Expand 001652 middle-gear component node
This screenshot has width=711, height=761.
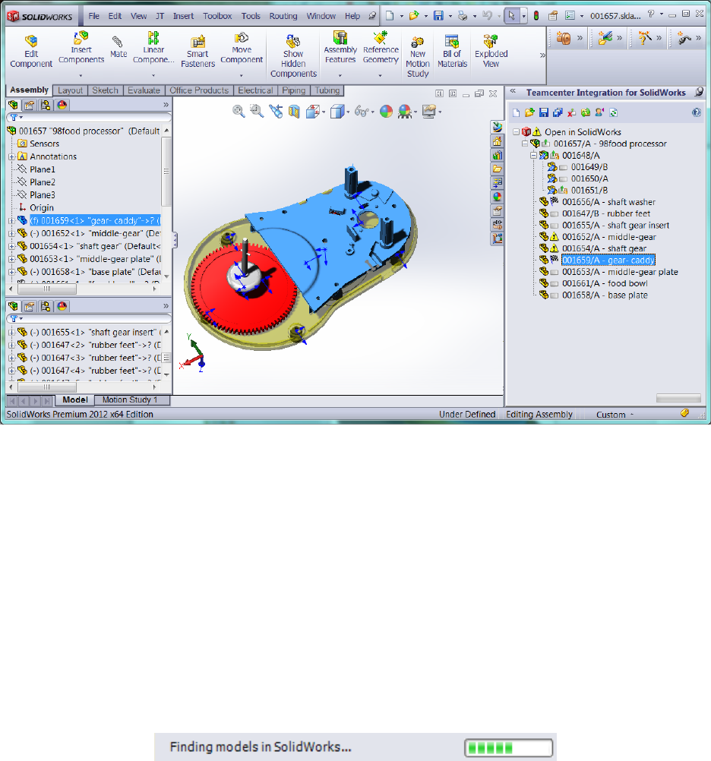(x=11, y=233)
